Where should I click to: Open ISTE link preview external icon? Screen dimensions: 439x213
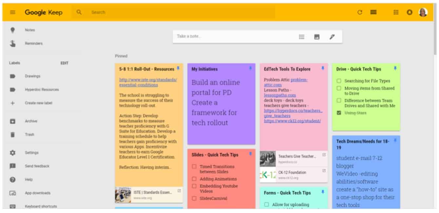tap(179, 191)
